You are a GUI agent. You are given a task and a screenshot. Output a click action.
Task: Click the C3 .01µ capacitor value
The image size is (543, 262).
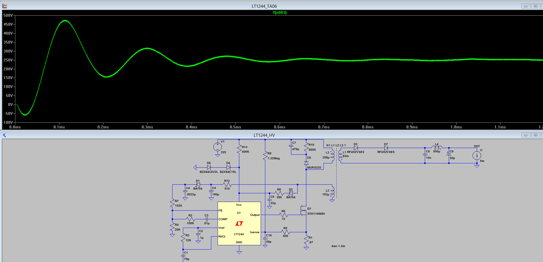(x=206, y=223)
